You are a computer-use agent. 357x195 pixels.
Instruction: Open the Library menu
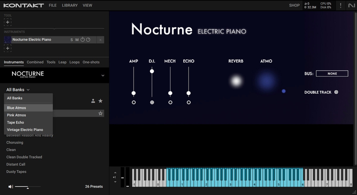pos(70,5)
